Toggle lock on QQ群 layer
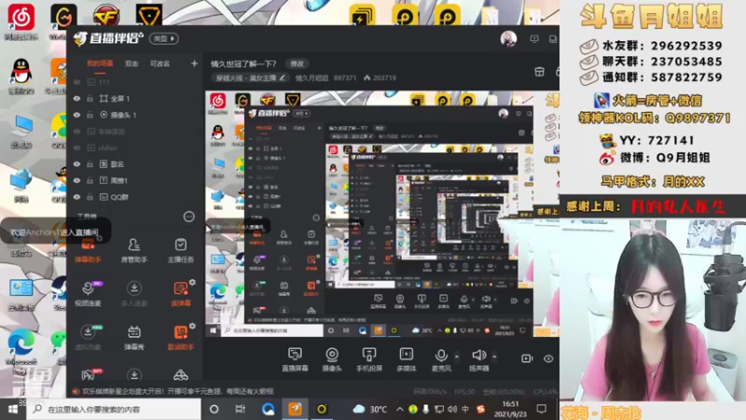This screenshot has height=420, width=746. [90, 197]
